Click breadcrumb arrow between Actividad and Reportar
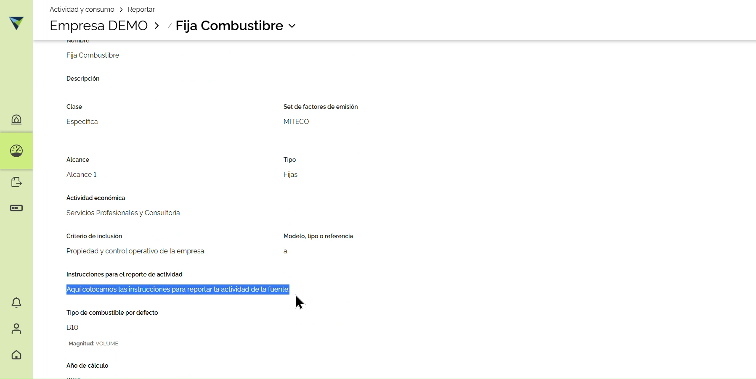 click(x=121, y=10)
